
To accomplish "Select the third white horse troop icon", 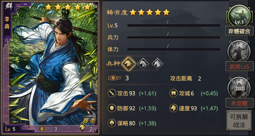I will click(157, 64).
